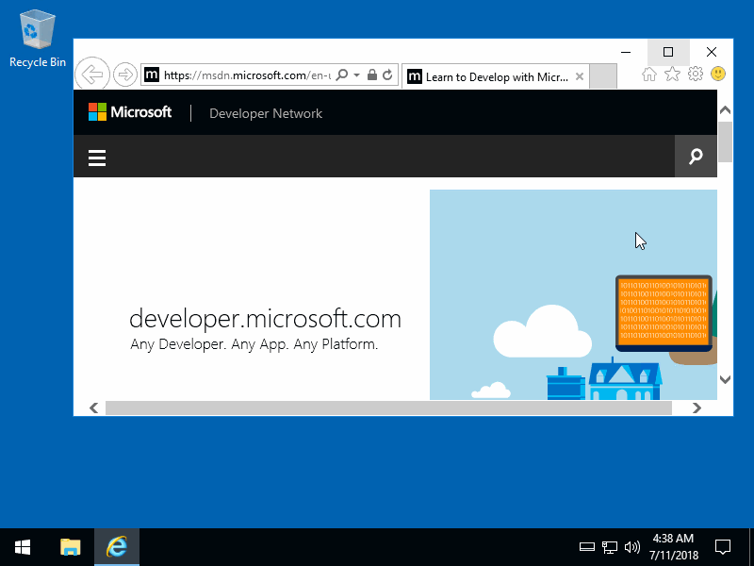Click the hero illustration with the orange binary screen
This screenshot has height=566, width=754.
pos(573,294)
